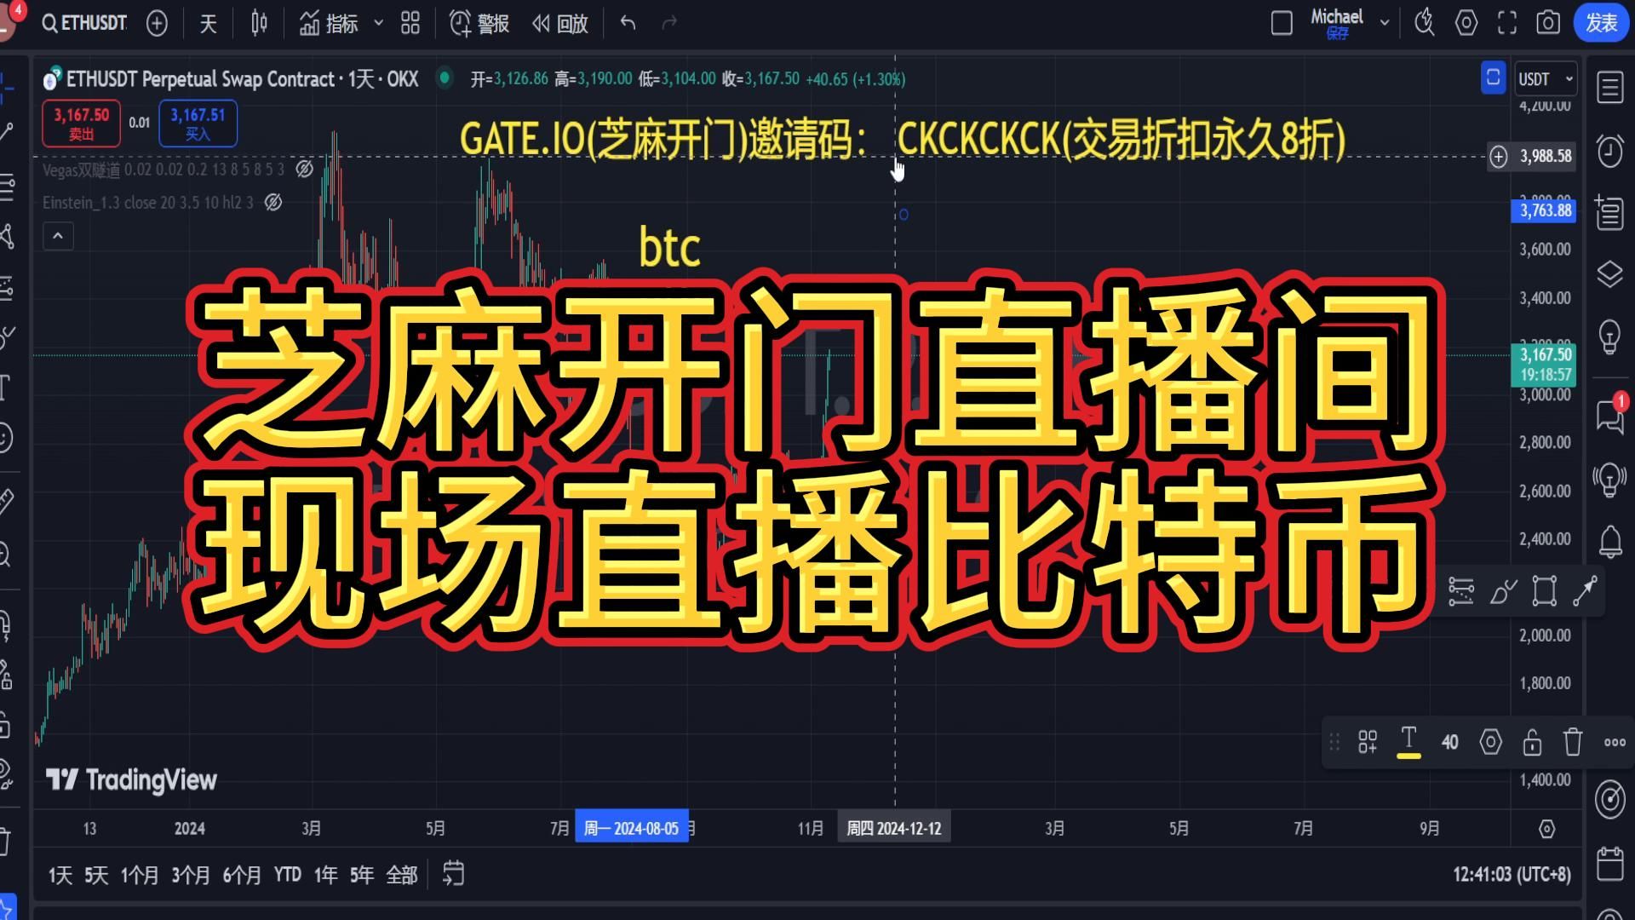Image resolution: width=1635 pixels, height=920 pixels.
Task: Open font size 40 dropdown
Action: click(x=1449, y=742)
